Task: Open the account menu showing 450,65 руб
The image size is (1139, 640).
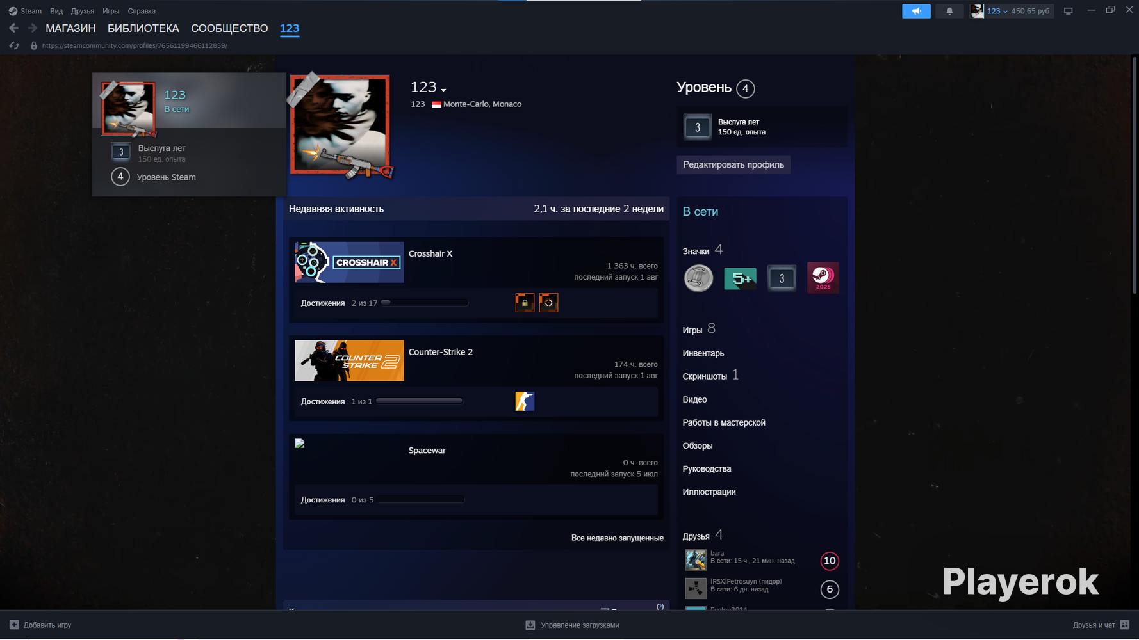Action: pyautogui.click(x=1011, y=11)
